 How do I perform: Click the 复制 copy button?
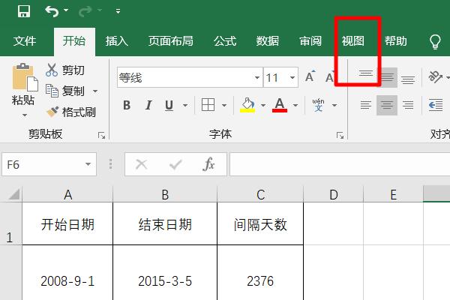(x=65, y=91)
